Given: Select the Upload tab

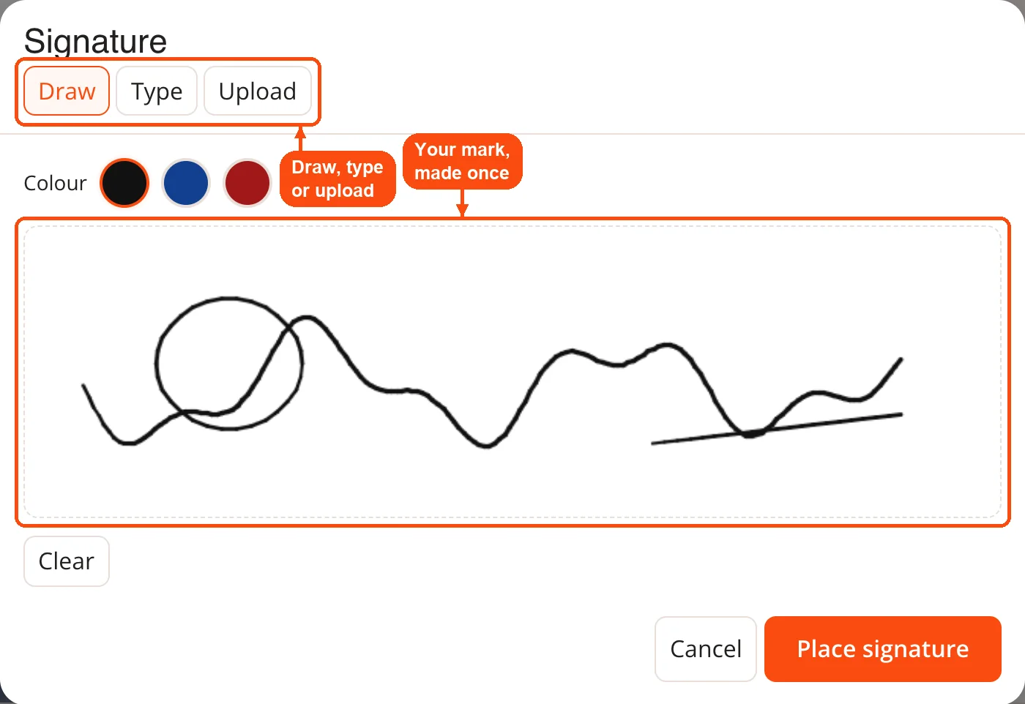Looking at the screenshot, I should point(257,91).
